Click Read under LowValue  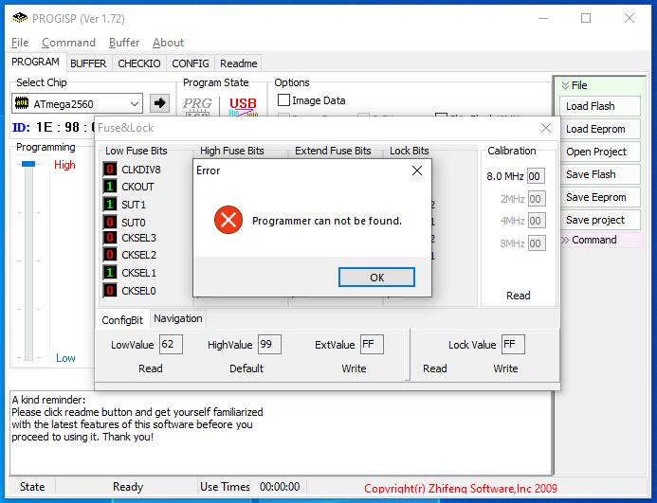(151, 368)
